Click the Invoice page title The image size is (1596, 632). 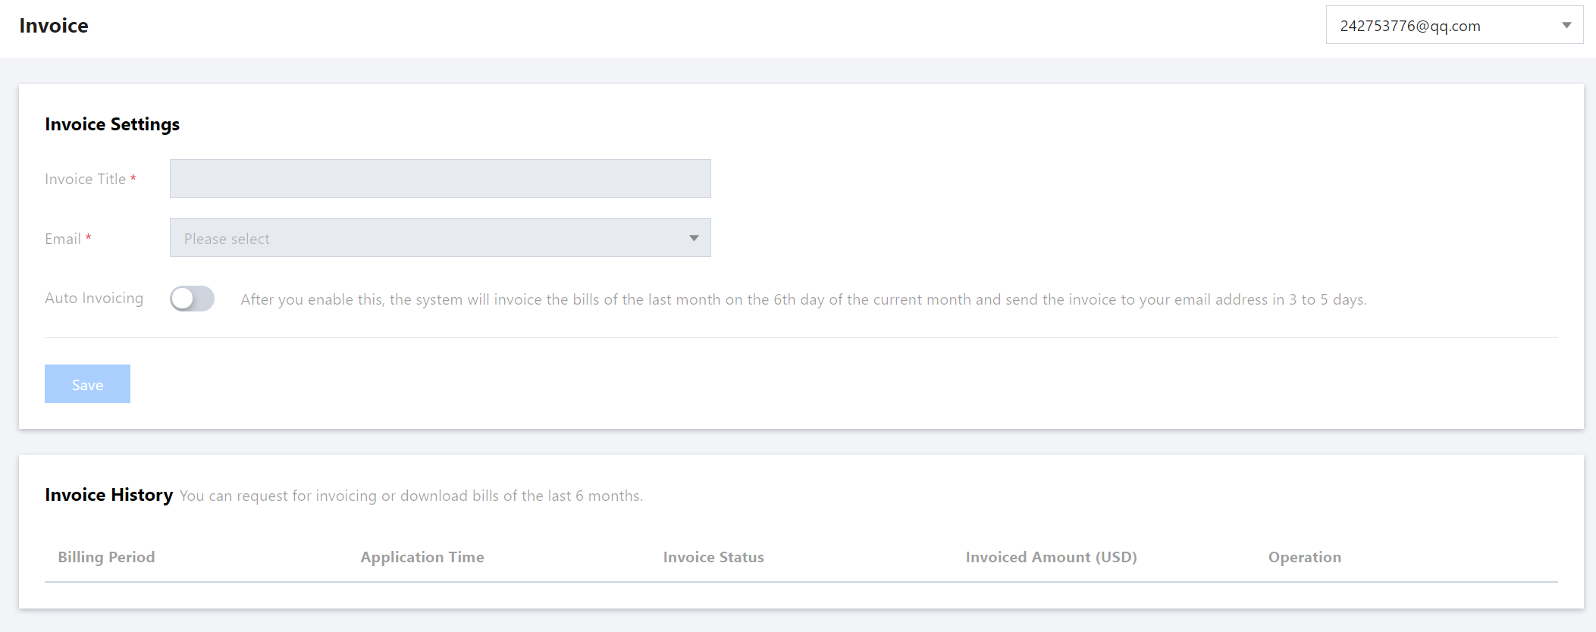(x=54, y=26)
